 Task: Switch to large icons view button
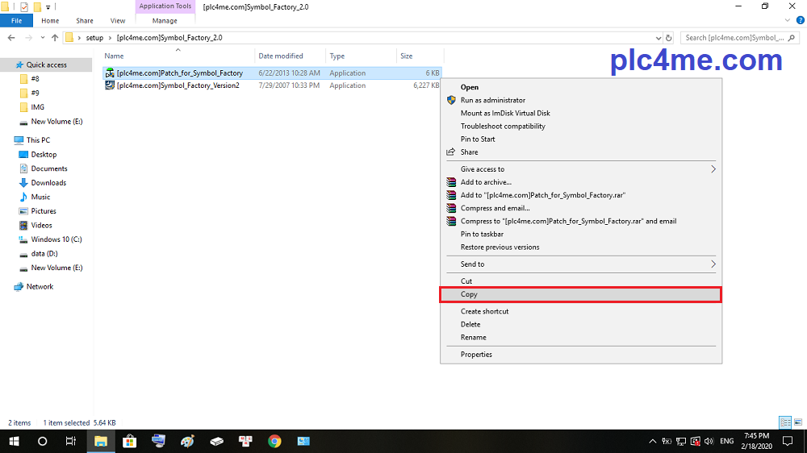(x=798, y=422)
